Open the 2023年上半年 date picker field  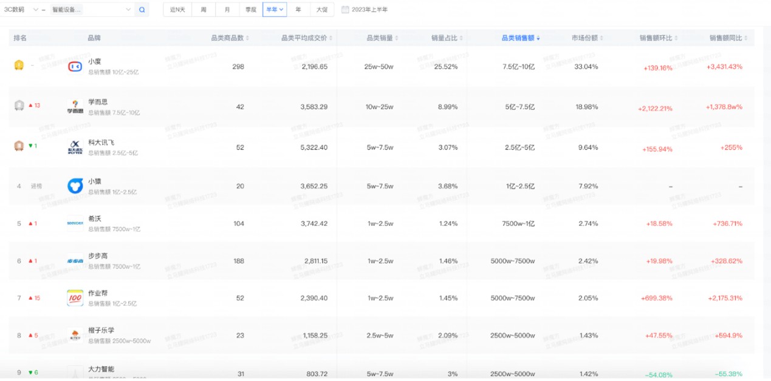click(x=365, y=10)
